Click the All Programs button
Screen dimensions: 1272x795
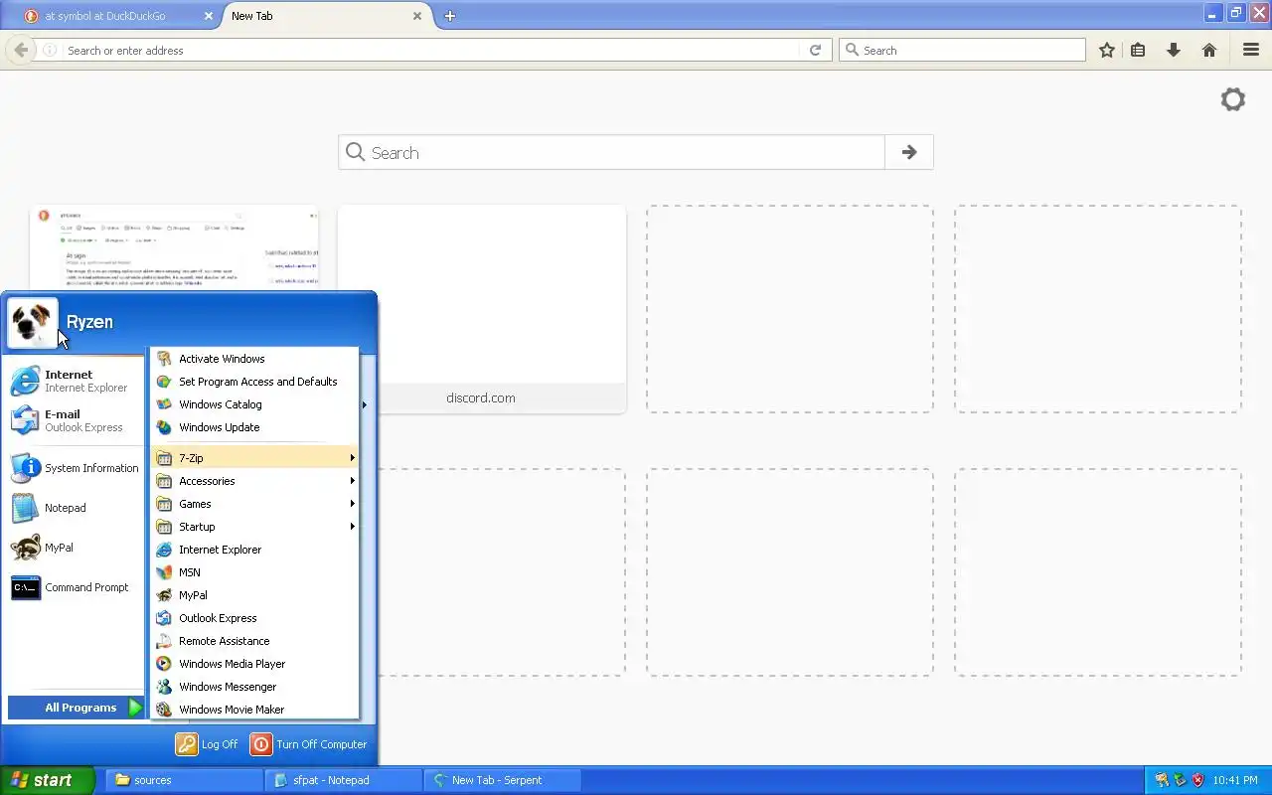coord(77,708)
